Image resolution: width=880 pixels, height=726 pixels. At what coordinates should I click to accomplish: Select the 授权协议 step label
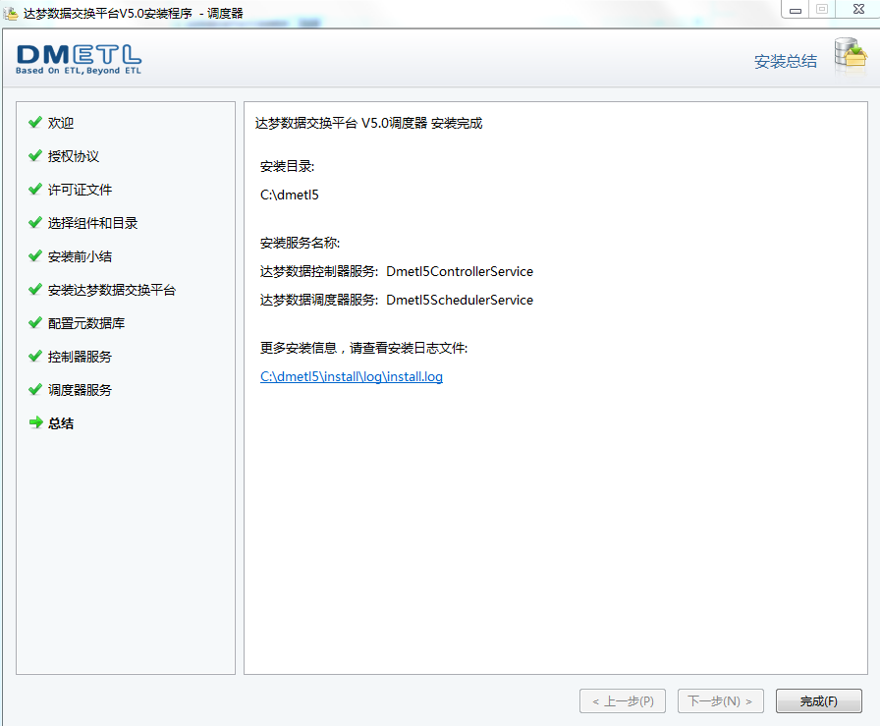[74, 156]
